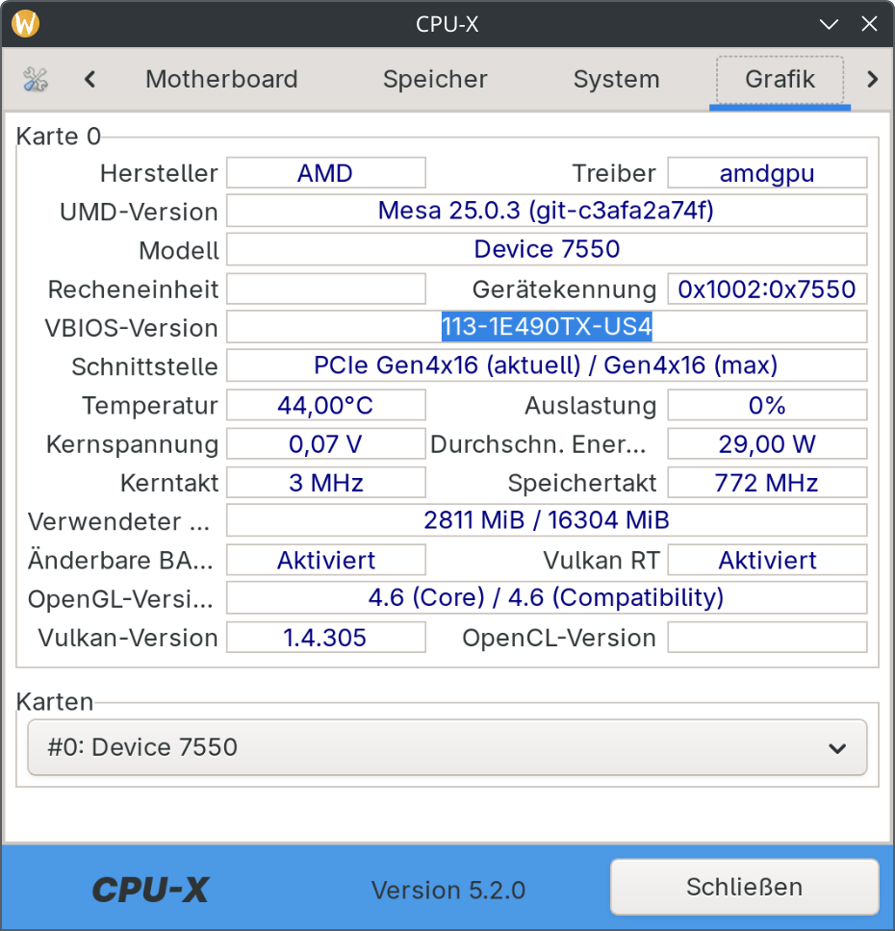Screen dimensions: 895x931
Task: Click the highlighted VBIOS-Version 113-1E490TX-US4
Action: pyautogui.click(x=547, y=327)
